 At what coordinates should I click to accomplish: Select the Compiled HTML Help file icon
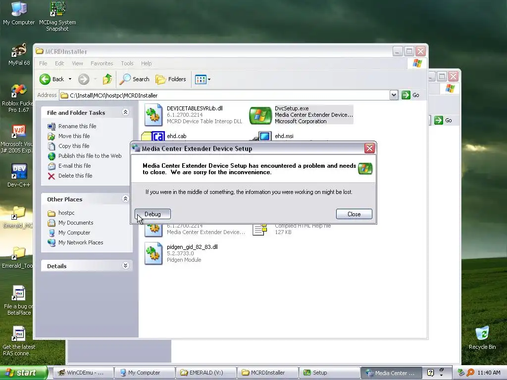click(x=260, y=229)
